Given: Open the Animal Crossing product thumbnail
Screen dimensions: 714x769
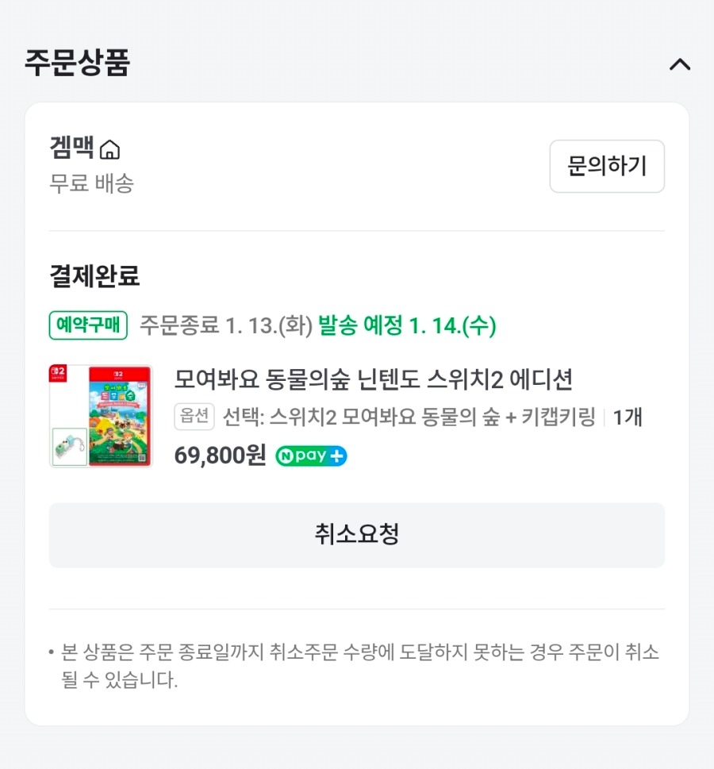Looking at the screenshot, I should pos(119,416).
